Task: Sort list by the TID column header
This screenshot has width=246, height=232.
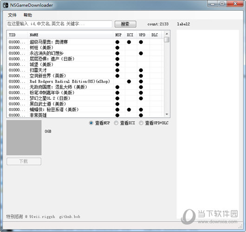Action: 17,35
